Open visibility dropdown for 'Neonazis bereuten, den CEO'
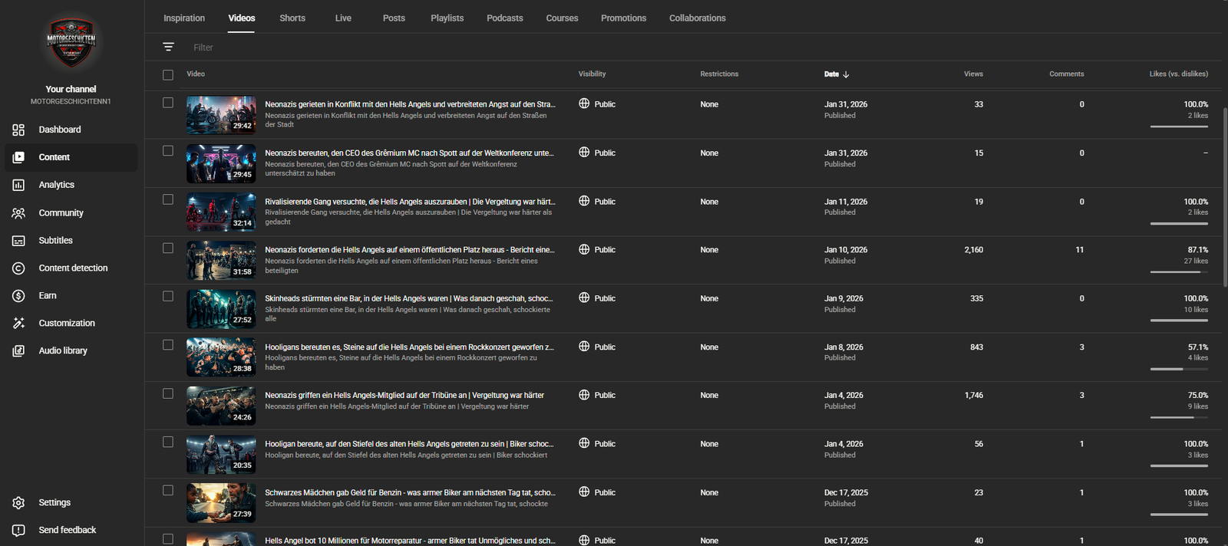The width and height of the screenshot is (1228, 546). click(597, 153)
